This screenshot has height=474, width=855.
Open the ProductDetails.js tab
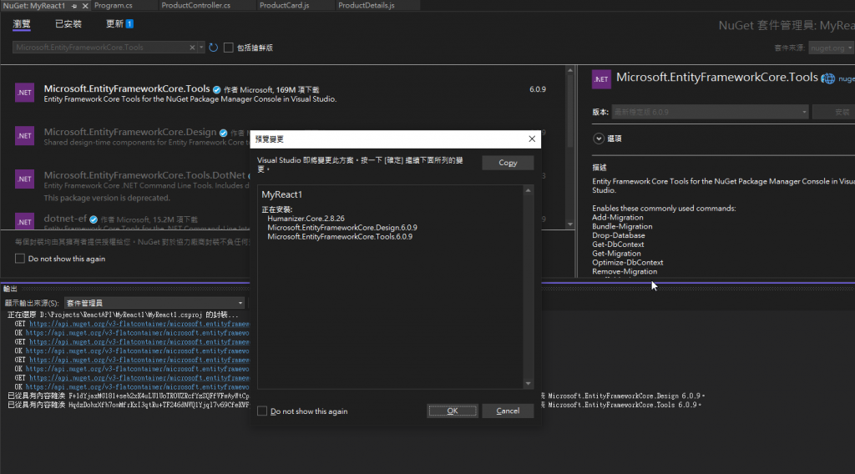click(x=366, y=6)
